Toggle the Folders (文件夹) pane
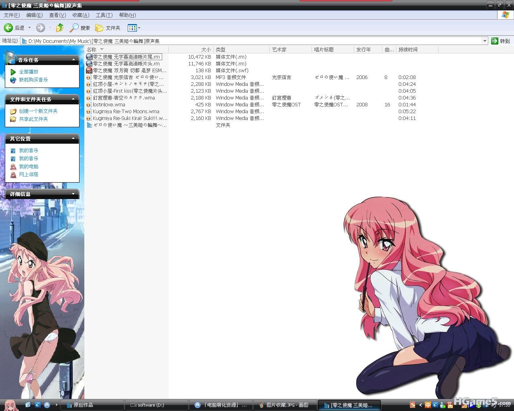The width and height of the screenshot is (514, 411). coord(108,28)
